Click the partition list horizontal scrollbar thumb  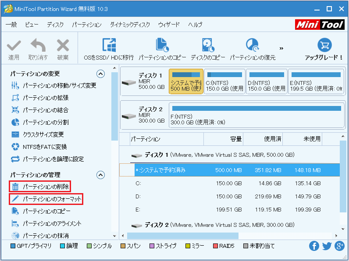183,236
